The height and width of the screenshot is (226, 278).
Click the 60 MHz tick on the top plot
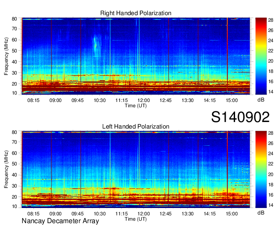point(14,40)
